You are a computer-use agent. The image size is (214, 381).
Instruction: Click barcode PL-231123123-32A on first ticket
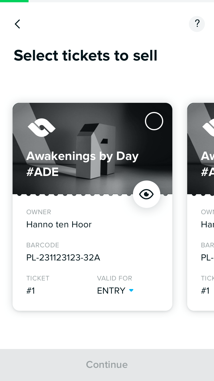[x=63, y=258]
